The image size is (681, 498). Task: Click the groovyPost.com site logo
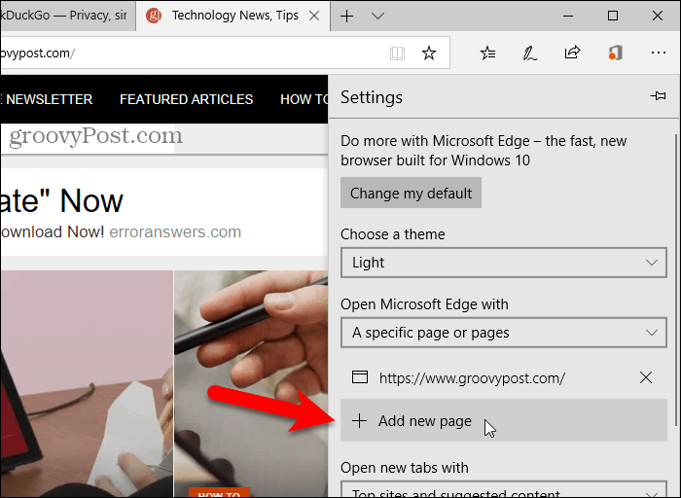95,136
